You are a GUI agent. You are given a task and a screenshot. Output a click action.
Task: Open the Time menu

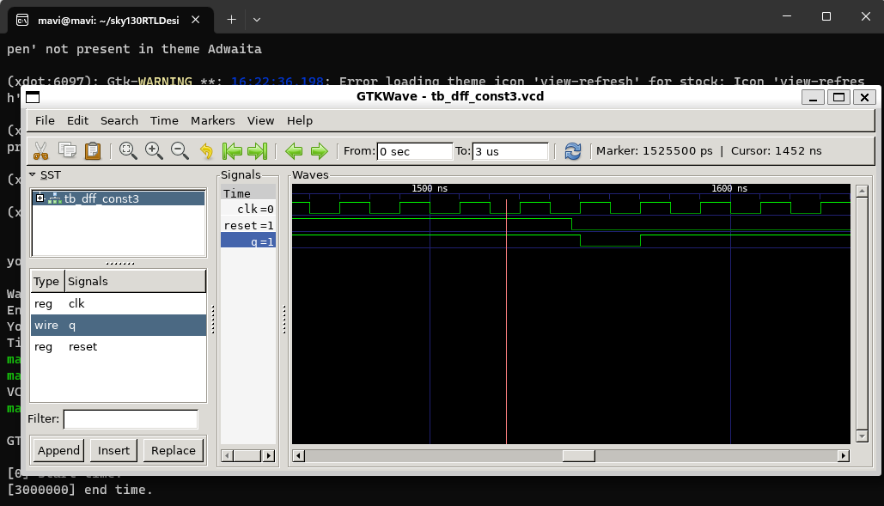tap(163, 120)
